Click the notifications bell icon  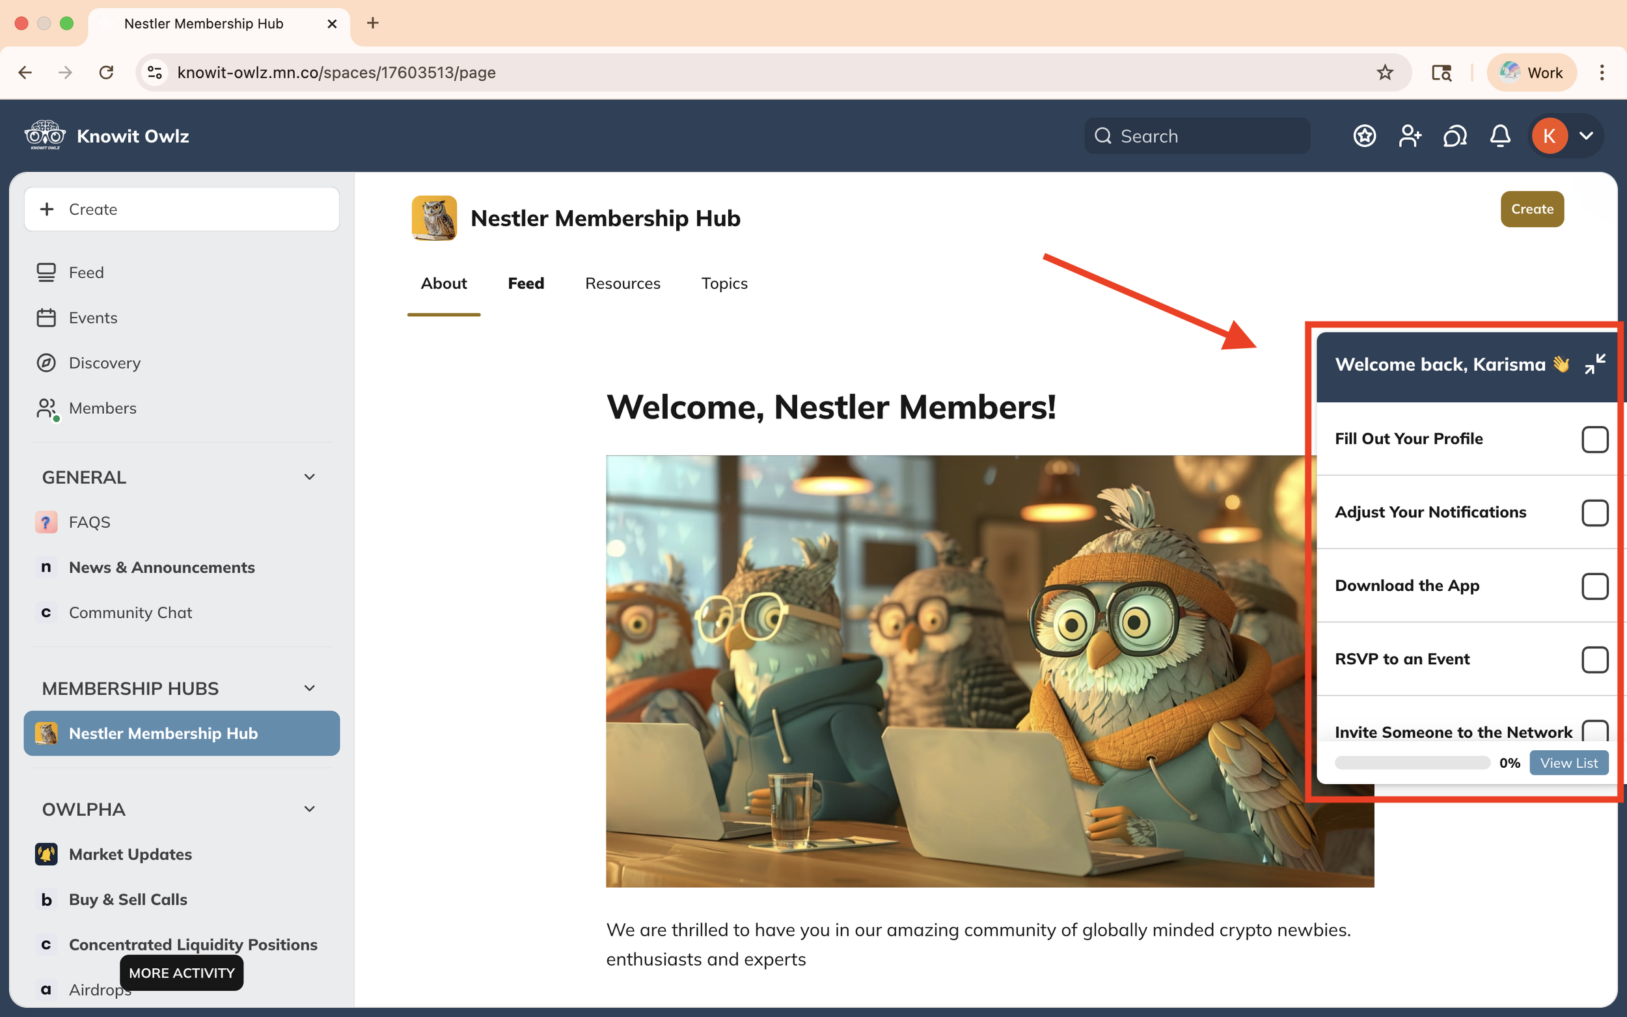click(1500, 136)
